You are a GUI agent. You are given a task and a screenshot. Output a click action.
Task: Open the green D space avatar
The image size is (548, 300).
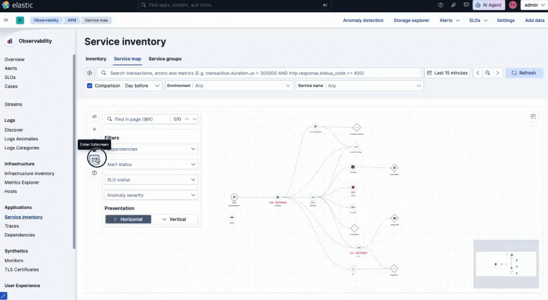pyautogui.click(x=20, y=20)
